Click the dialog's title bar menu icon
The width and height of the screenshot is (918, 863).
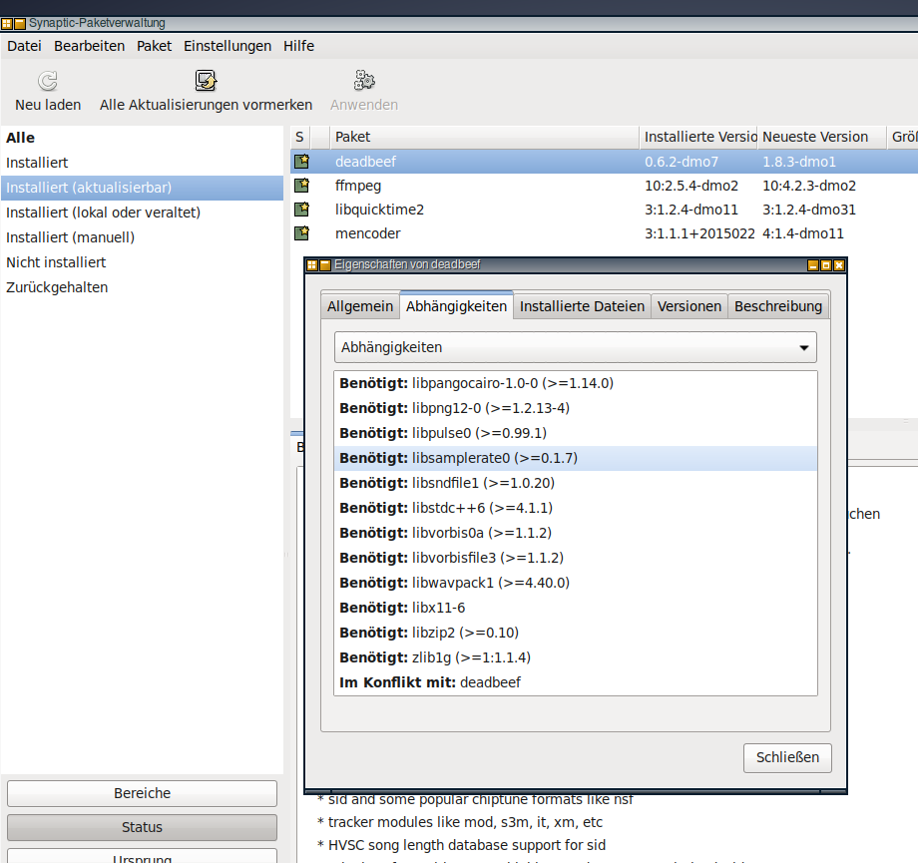(312, 265)
